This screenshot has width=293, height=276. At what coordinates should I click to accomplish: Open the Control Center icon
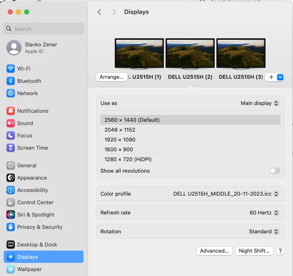(x=11, y=202)
